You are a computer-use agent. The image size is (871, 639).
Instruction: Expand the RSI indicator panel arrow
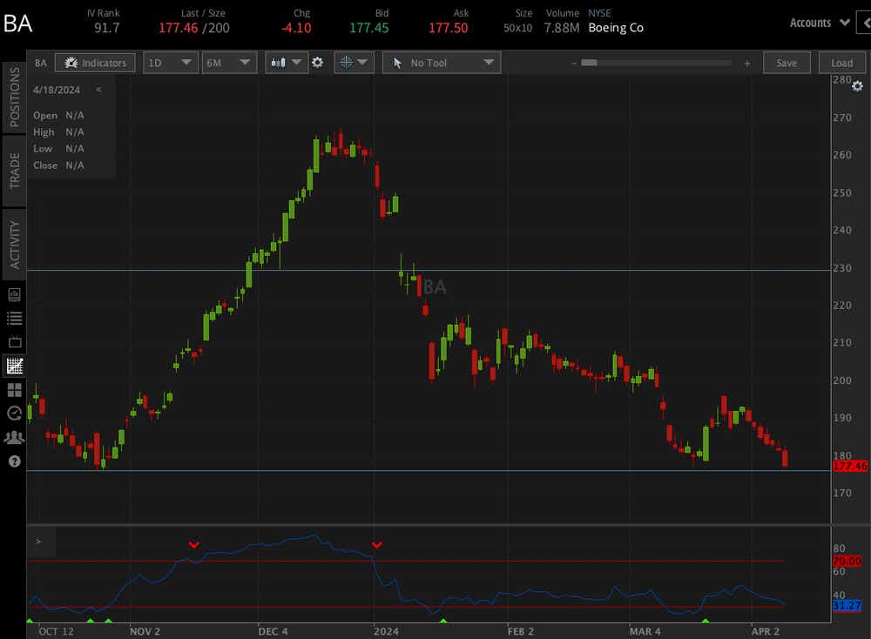37,541
